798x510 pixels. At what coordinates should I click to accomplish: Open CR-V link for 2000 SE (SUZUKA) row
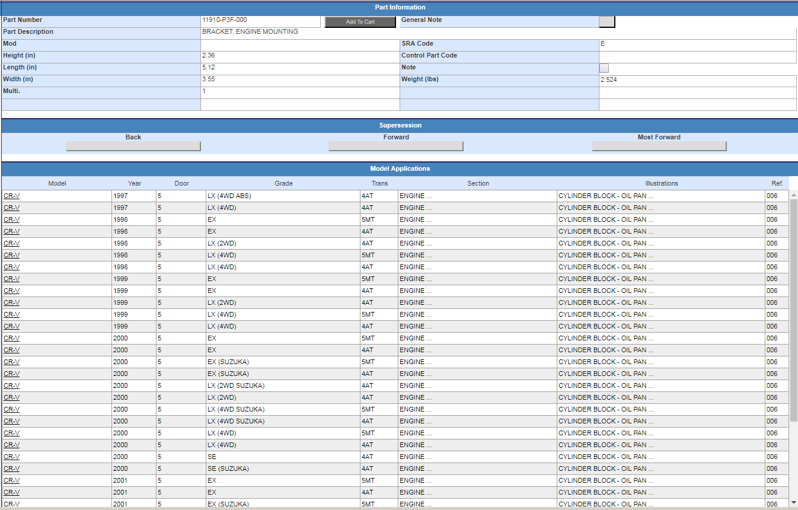[x=11, y=468]
